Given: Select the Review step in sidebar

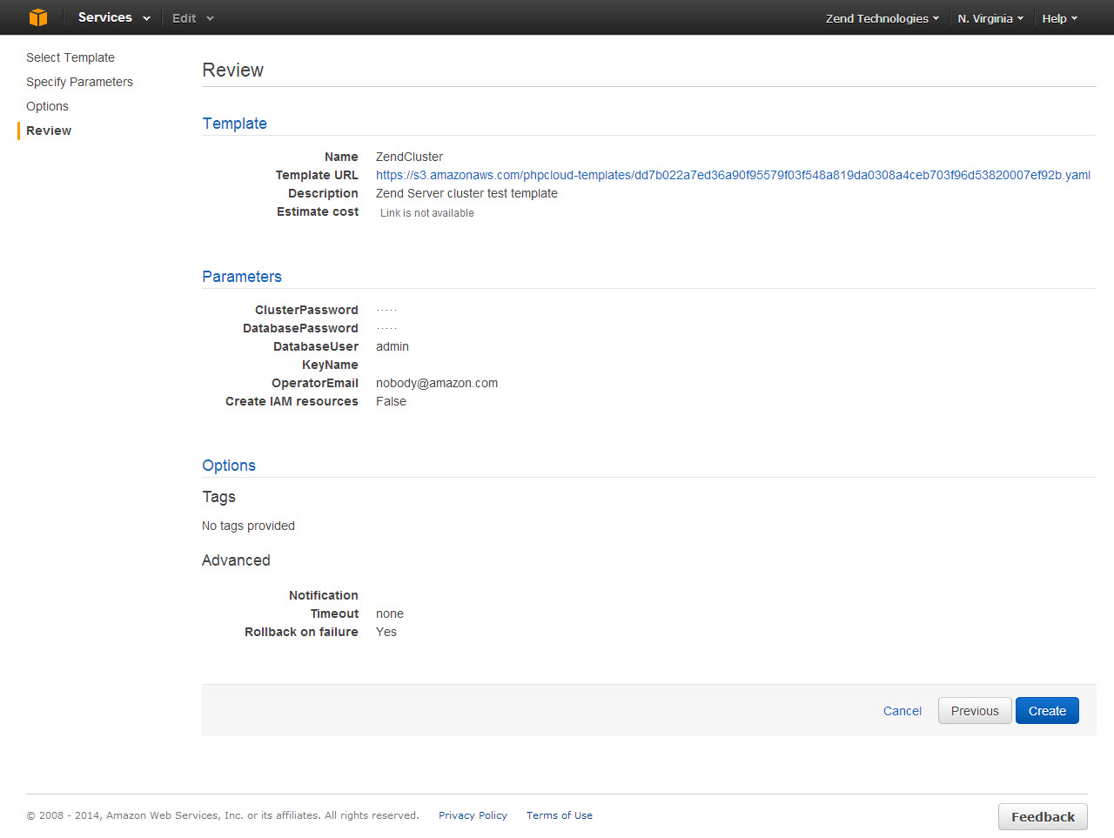Looking at the screenshot, I should pyautogui.click(x=49, y=131).
